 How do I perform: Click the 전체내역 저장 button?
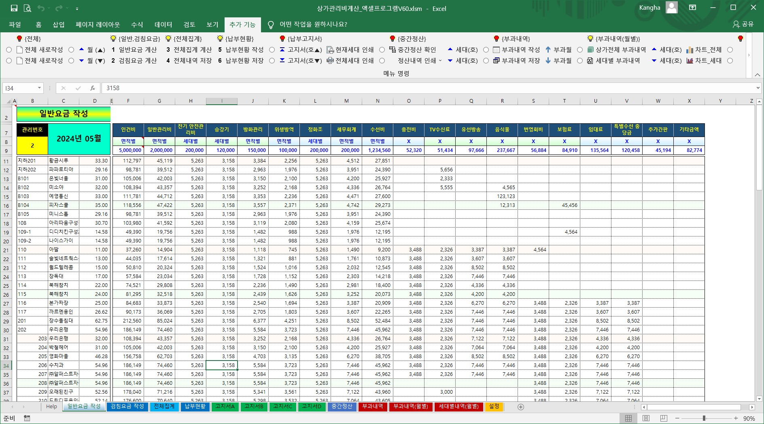click(x=189, y=61)
